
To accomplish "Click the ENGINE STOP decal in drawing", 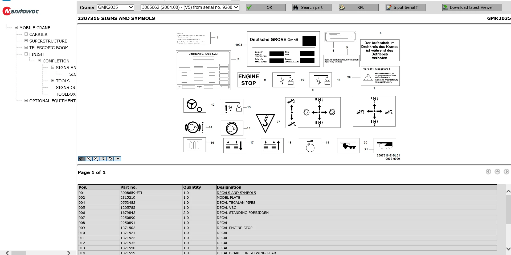I will [x=248, y=80].
